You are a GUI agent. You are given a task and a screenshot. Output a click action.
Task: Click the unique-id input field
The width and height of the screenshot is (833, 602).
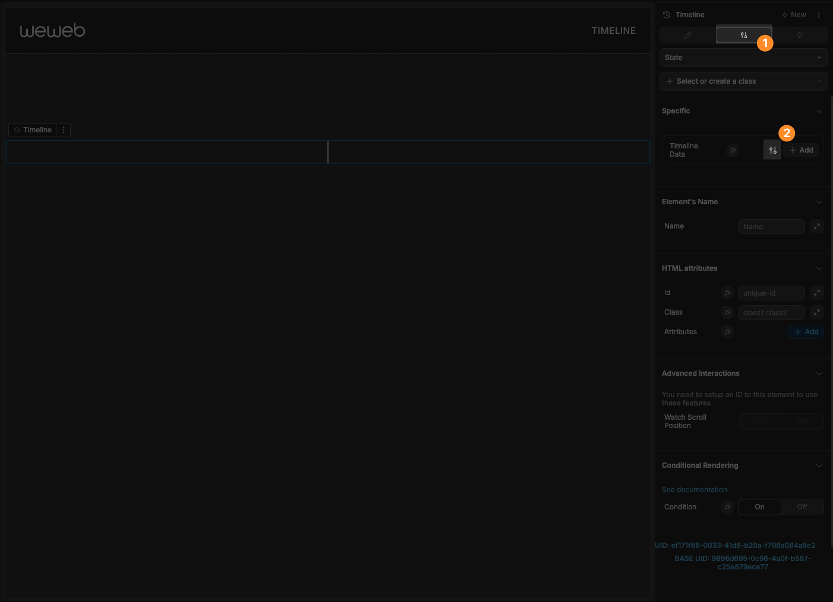point(771,293)
